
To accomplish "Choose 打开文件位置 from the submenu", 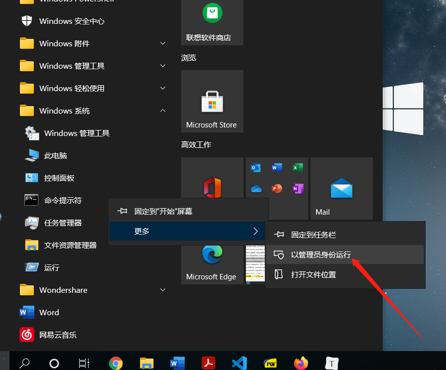I will pyautogui.click(x=345, y=275).
